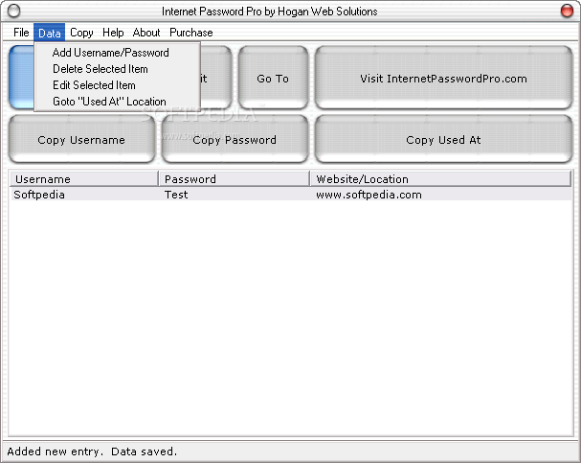Viewport: 581px width, 463px height.
Task: Open the Help menu
Action: point(113,33)
